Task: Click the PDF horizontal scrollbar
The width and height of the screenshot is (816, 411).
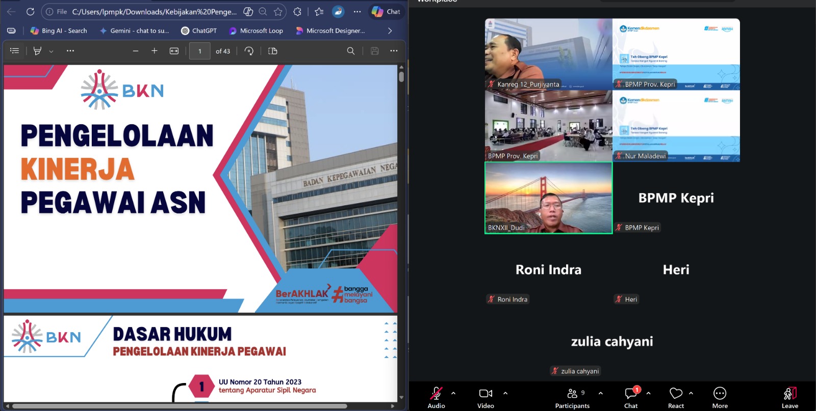Action: point(178,406)
